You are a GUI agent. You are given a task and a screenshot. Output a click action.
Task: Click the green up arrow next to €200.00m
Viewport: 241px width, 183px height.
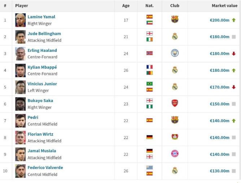coord(234,20)
